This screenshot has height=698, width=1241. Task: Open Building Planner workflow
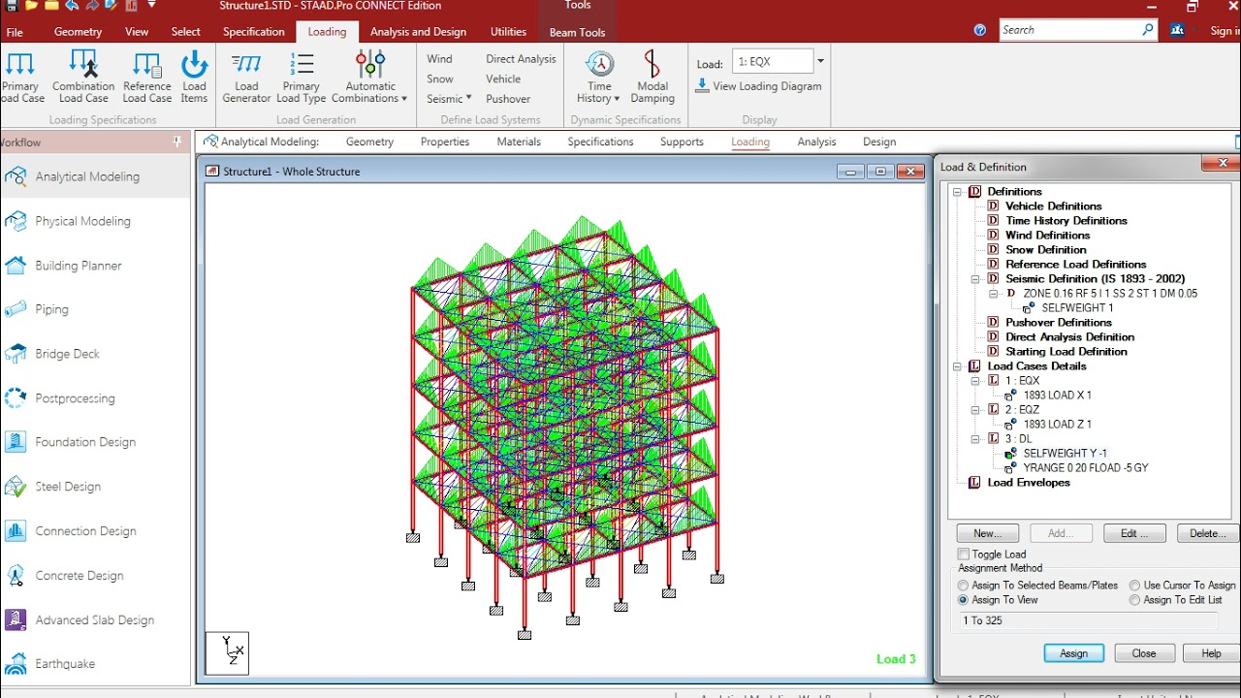click(x=96, y=266)
